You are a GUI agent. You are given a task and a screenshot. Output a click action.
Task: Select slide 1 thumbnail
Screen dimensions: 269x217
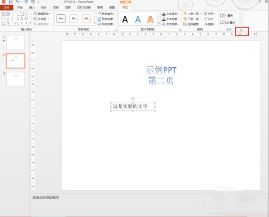15,43
